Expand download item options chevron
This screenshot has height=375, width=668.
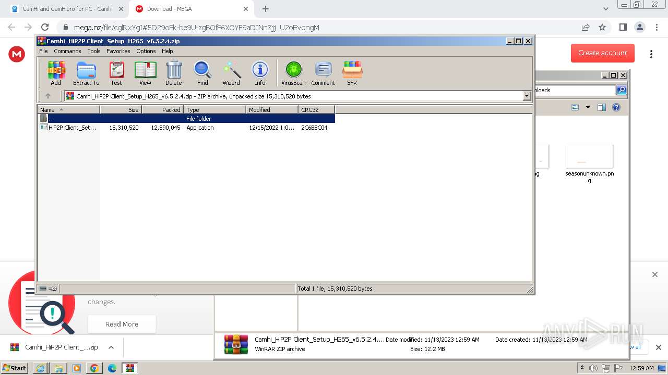111,347
